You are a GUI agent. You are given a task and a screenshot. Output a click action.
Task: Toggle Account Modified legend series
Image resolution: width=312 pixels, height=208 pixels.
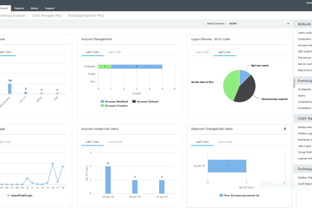click(114, 101)
